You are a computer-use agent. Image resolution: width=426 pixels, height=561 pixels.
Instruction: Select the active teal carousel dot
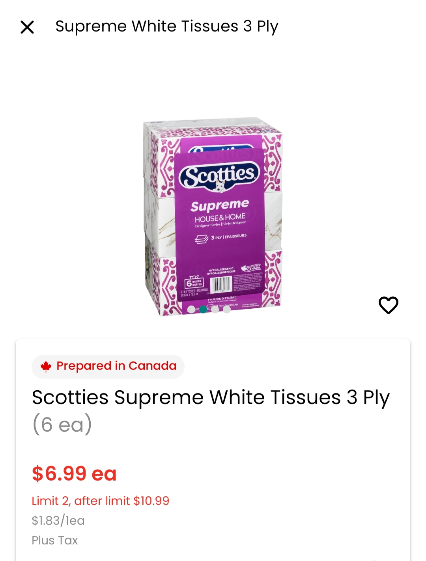click(203, 309)
